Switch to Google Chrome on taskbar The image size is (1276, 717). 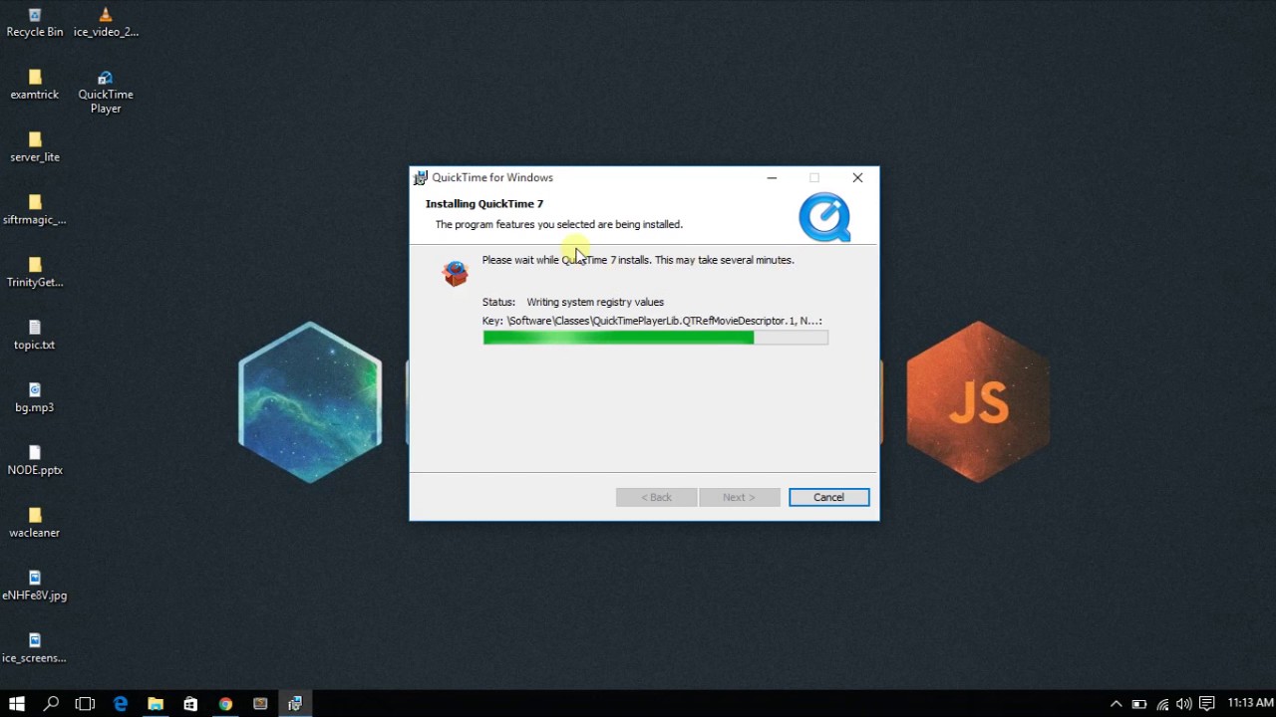pyautogui.click(x=225, y=704)
